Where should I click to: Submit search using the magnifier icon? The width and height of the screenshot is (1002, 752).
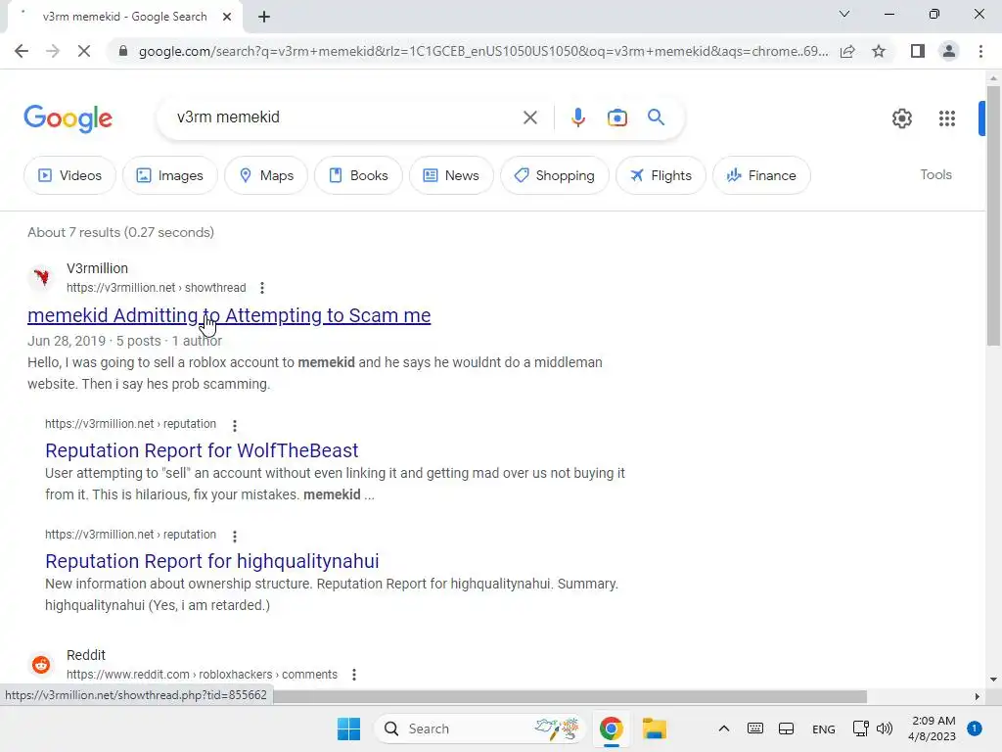[x=656, y=117]
